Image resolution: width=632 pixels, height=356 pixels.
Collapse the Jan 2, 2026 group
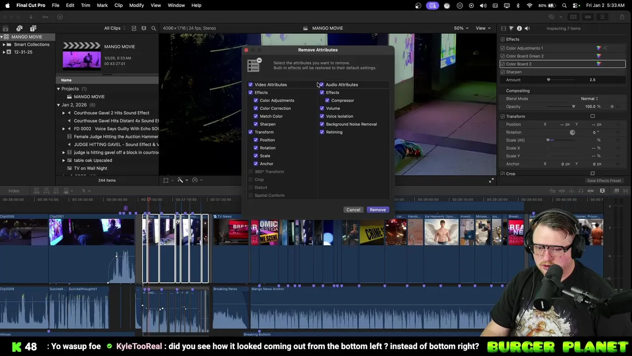pos(58,105)
